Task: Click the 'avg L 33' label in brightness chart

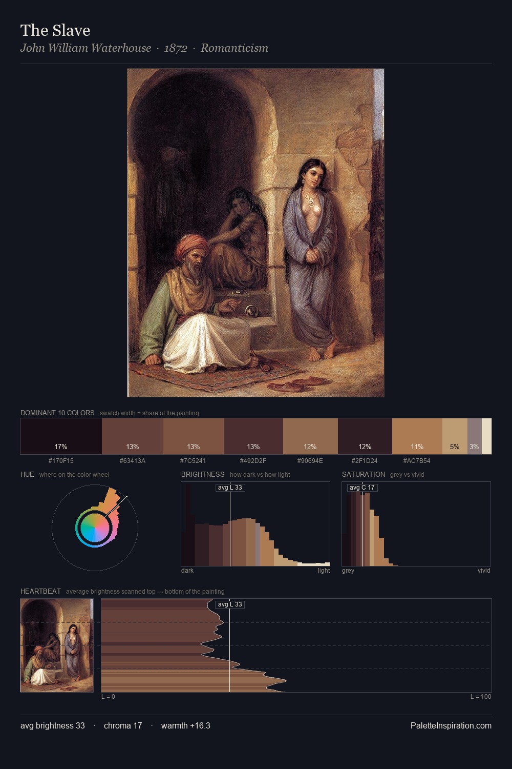Action: 230,488
